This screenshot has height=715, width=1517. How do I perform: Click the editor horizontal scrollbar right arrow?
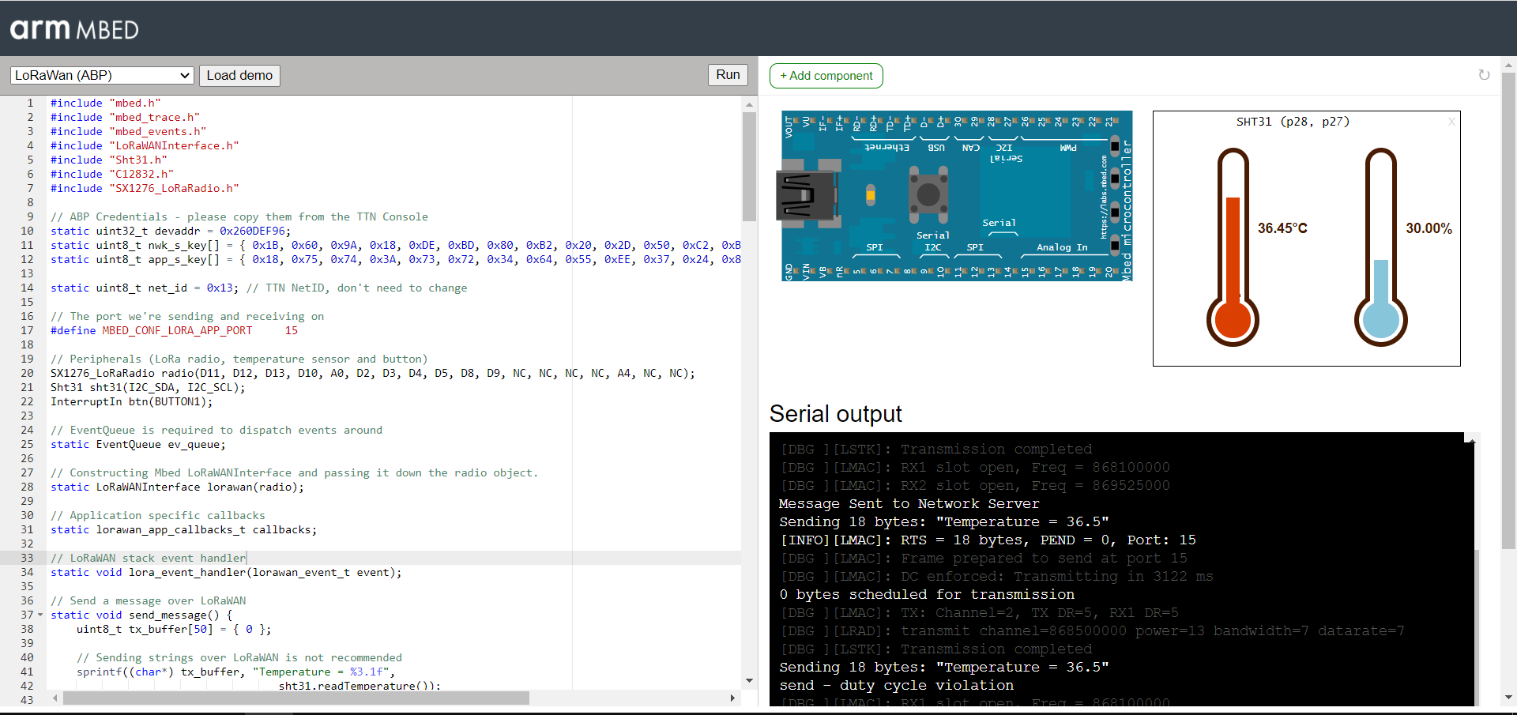(x=732, y=698)
